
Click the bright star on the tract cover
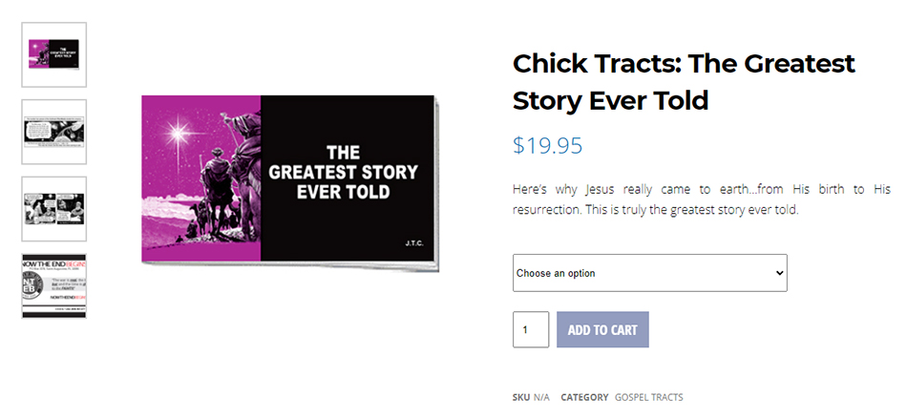coord(178,131)
